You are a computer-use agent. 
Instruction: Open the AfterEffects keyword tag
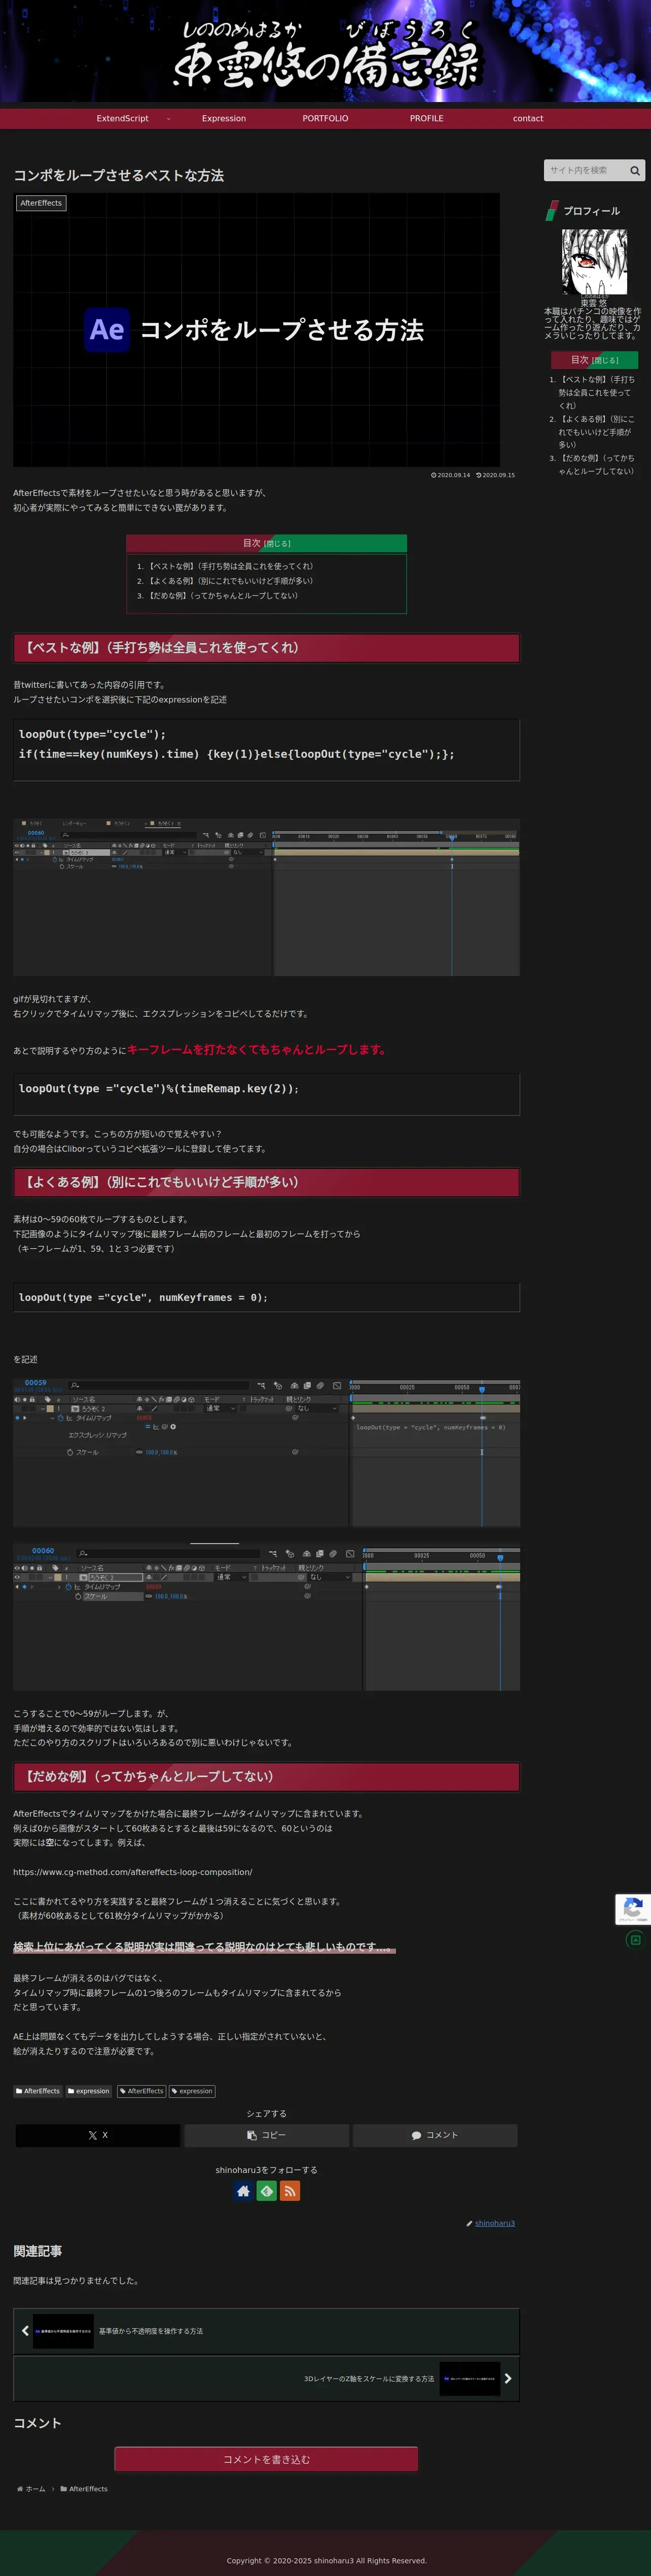point(142,2091)
